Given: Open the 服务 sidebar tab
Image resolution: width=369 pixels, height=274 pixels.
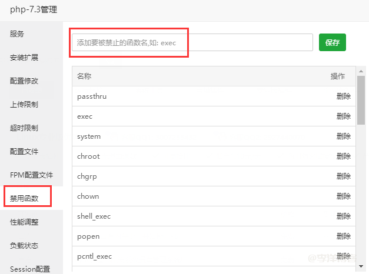Looking at the screenshot, I should pyautogui.click(x=17, y=34).
